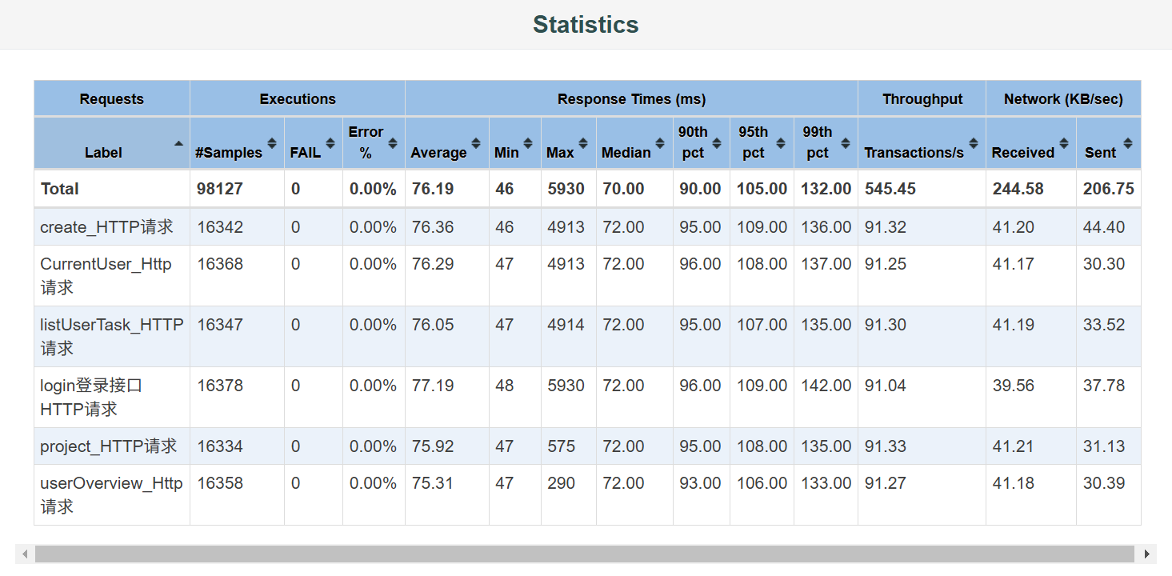The height and width of the screenshot is (576, 1172).
Task: Click the horizontal scrollbar right arrow
Action: pos(1147,554)
